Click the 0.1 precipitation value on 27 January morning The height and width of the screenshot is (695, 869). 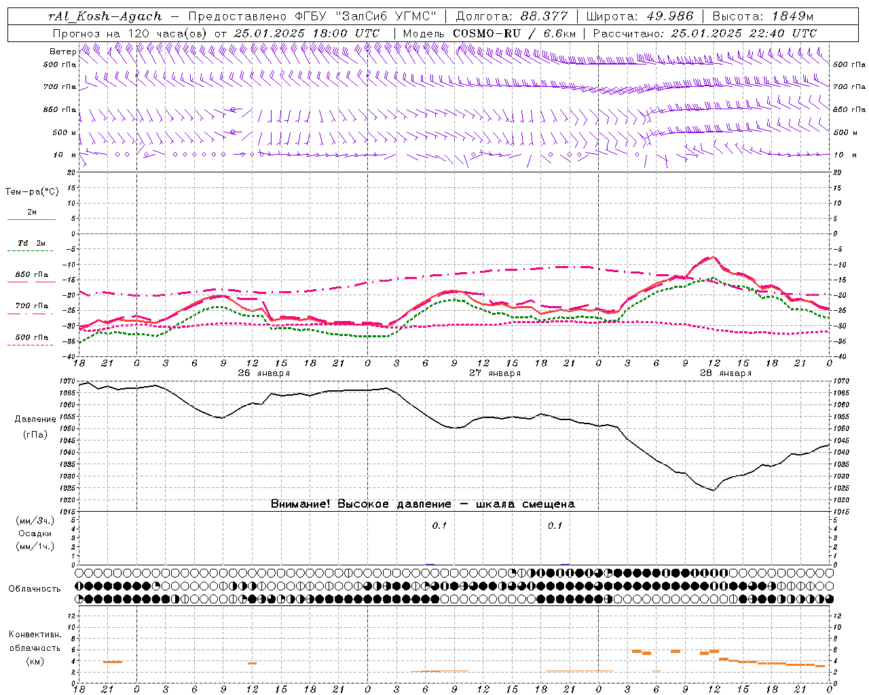coord(439,525)
